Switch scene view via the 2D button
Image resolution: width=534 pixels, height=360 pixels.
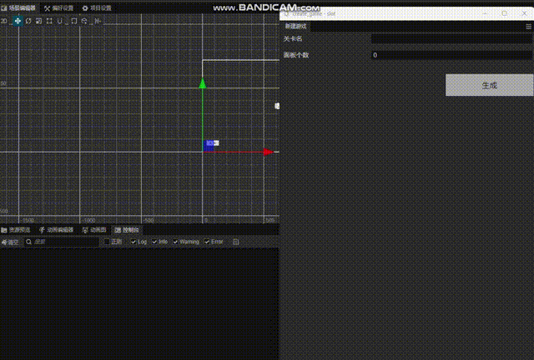coord(3,21)
